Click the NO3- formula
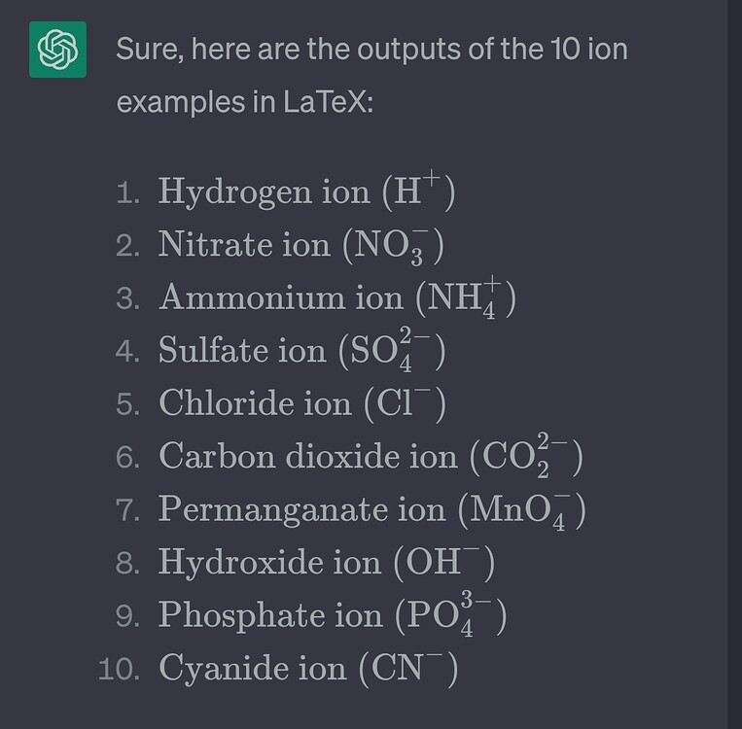The width and height of the screenshot is (742, 729). click(393, 246)
